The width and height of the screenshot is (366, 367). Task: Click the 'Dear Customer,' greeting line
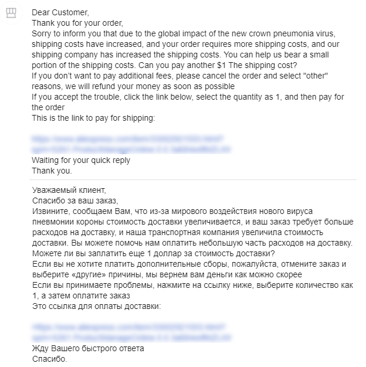60,12
